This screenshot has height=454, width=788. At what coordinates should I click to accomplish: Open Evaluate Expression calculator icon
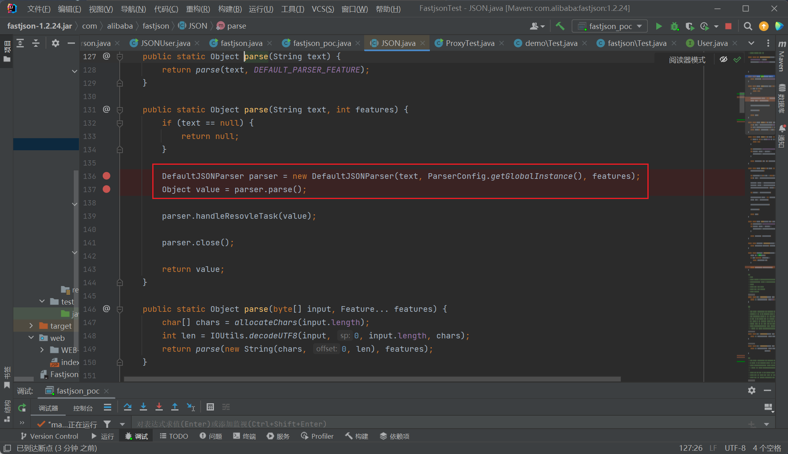pos(210,407)
